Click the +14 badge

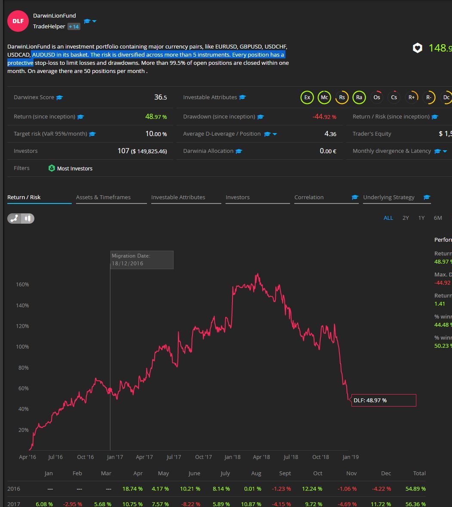[74, 27]
